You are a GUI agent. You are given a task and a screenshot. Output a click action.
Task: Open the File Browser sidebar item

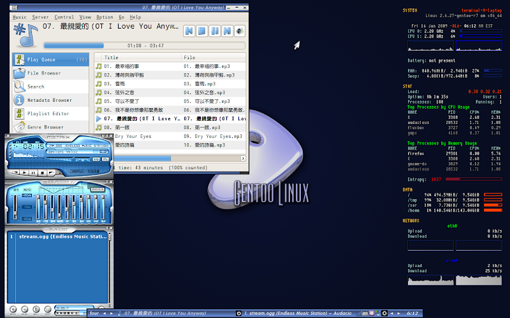coord(44,73)
